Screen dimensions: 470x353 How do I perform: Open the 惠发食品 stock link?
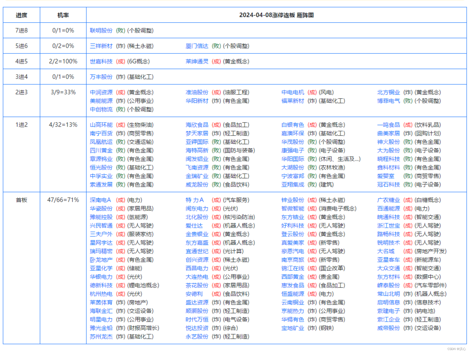point(293,285)
